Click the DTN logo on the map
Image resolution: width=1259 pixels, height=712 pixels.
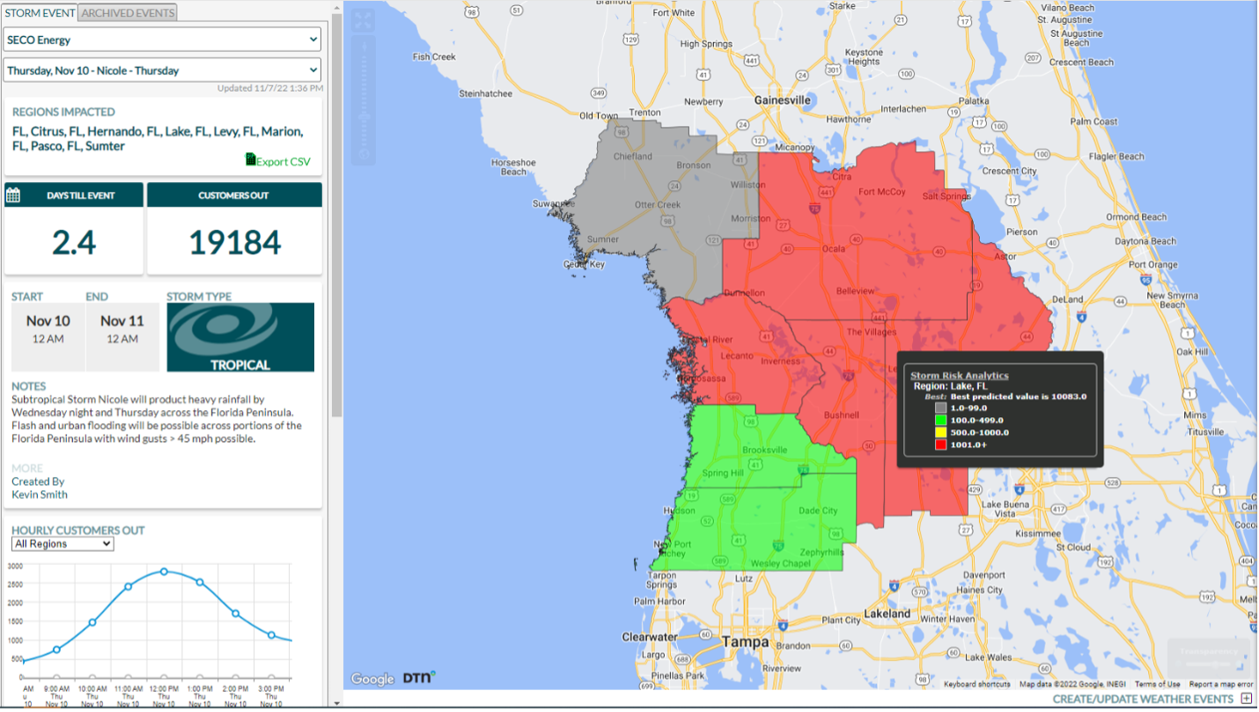419,678
